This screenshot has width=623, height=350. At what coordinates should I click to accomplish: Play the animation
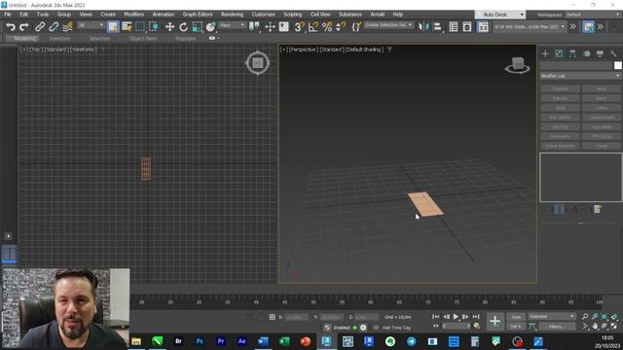[x=456, y=317]
